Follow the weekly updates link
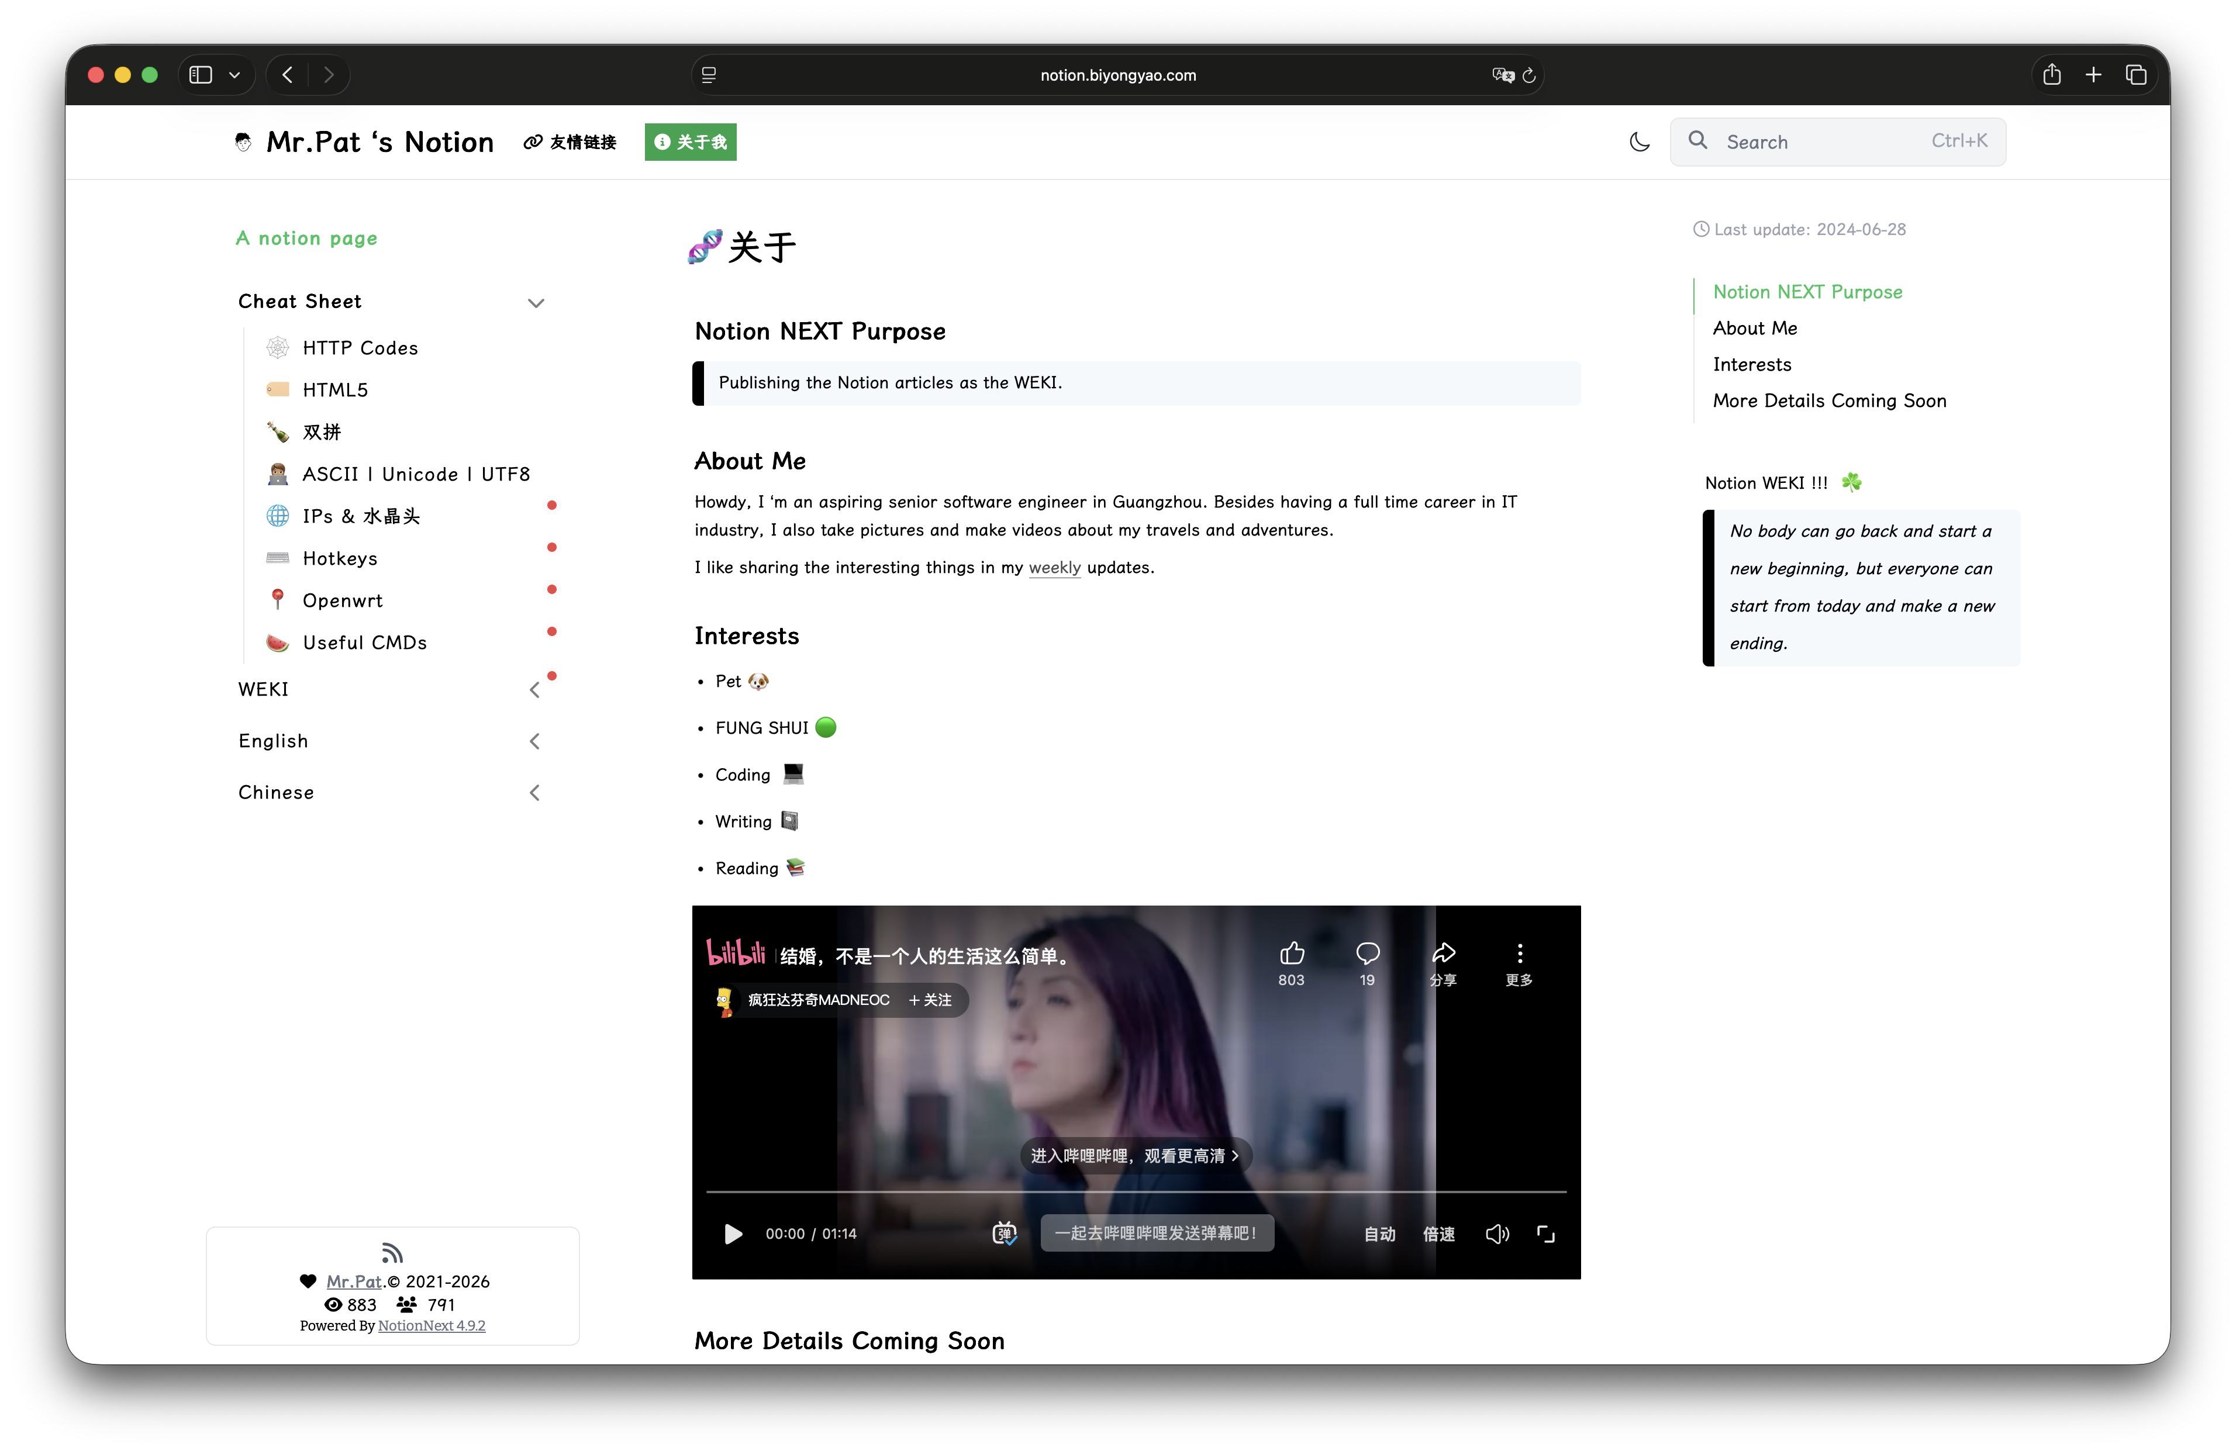Viewport: 2236px width, 1451px height. coord(1054,567)
